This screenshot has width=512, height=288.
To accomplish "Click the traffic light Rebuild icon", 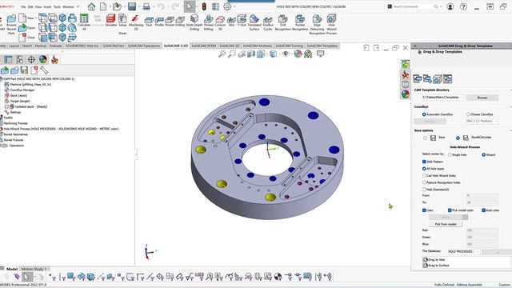I will 204,6.
